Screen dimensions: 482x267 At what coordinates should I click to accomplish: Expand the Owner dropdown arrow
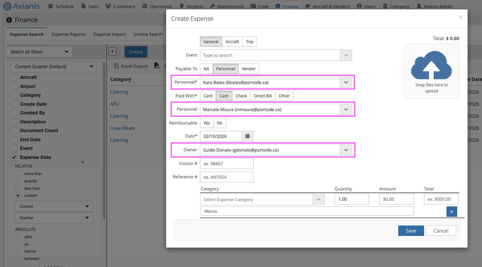point(346,150)
